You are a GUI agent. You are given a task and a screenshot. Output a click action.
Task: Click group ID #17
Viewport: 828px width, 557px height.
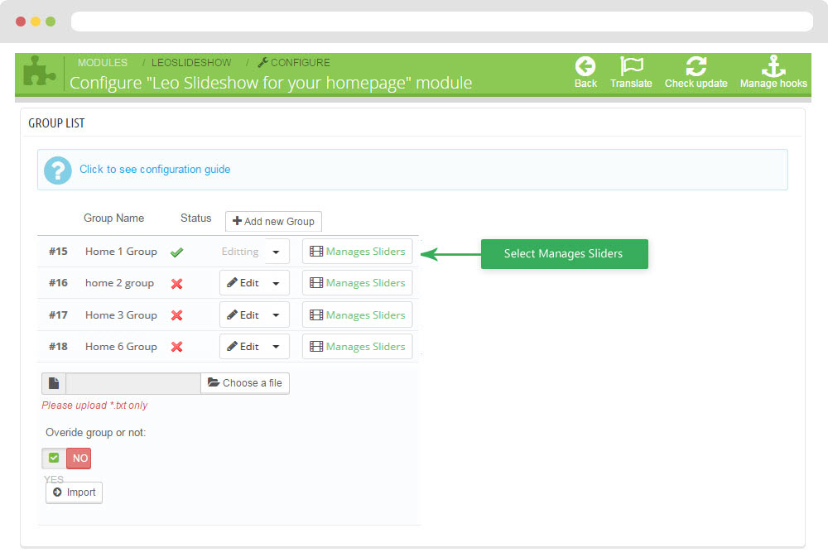(58, 315)
